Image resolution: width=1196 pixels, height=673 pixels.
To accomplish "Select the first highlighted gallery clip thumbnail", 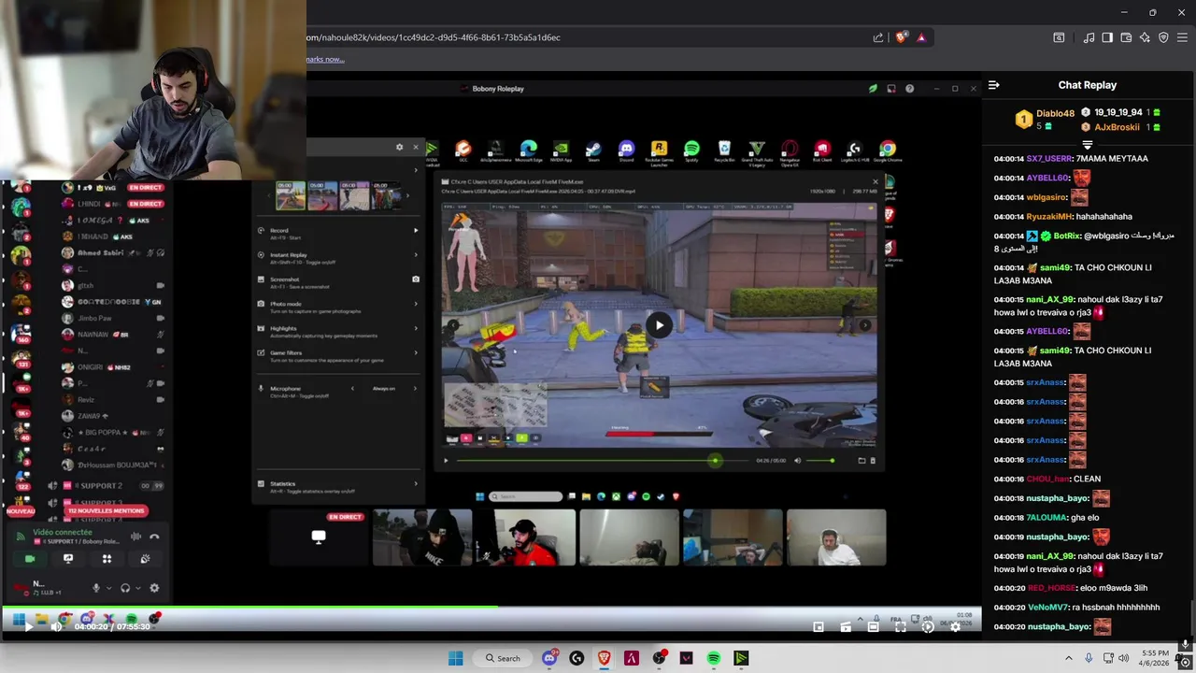I will [x=291, y=195].
